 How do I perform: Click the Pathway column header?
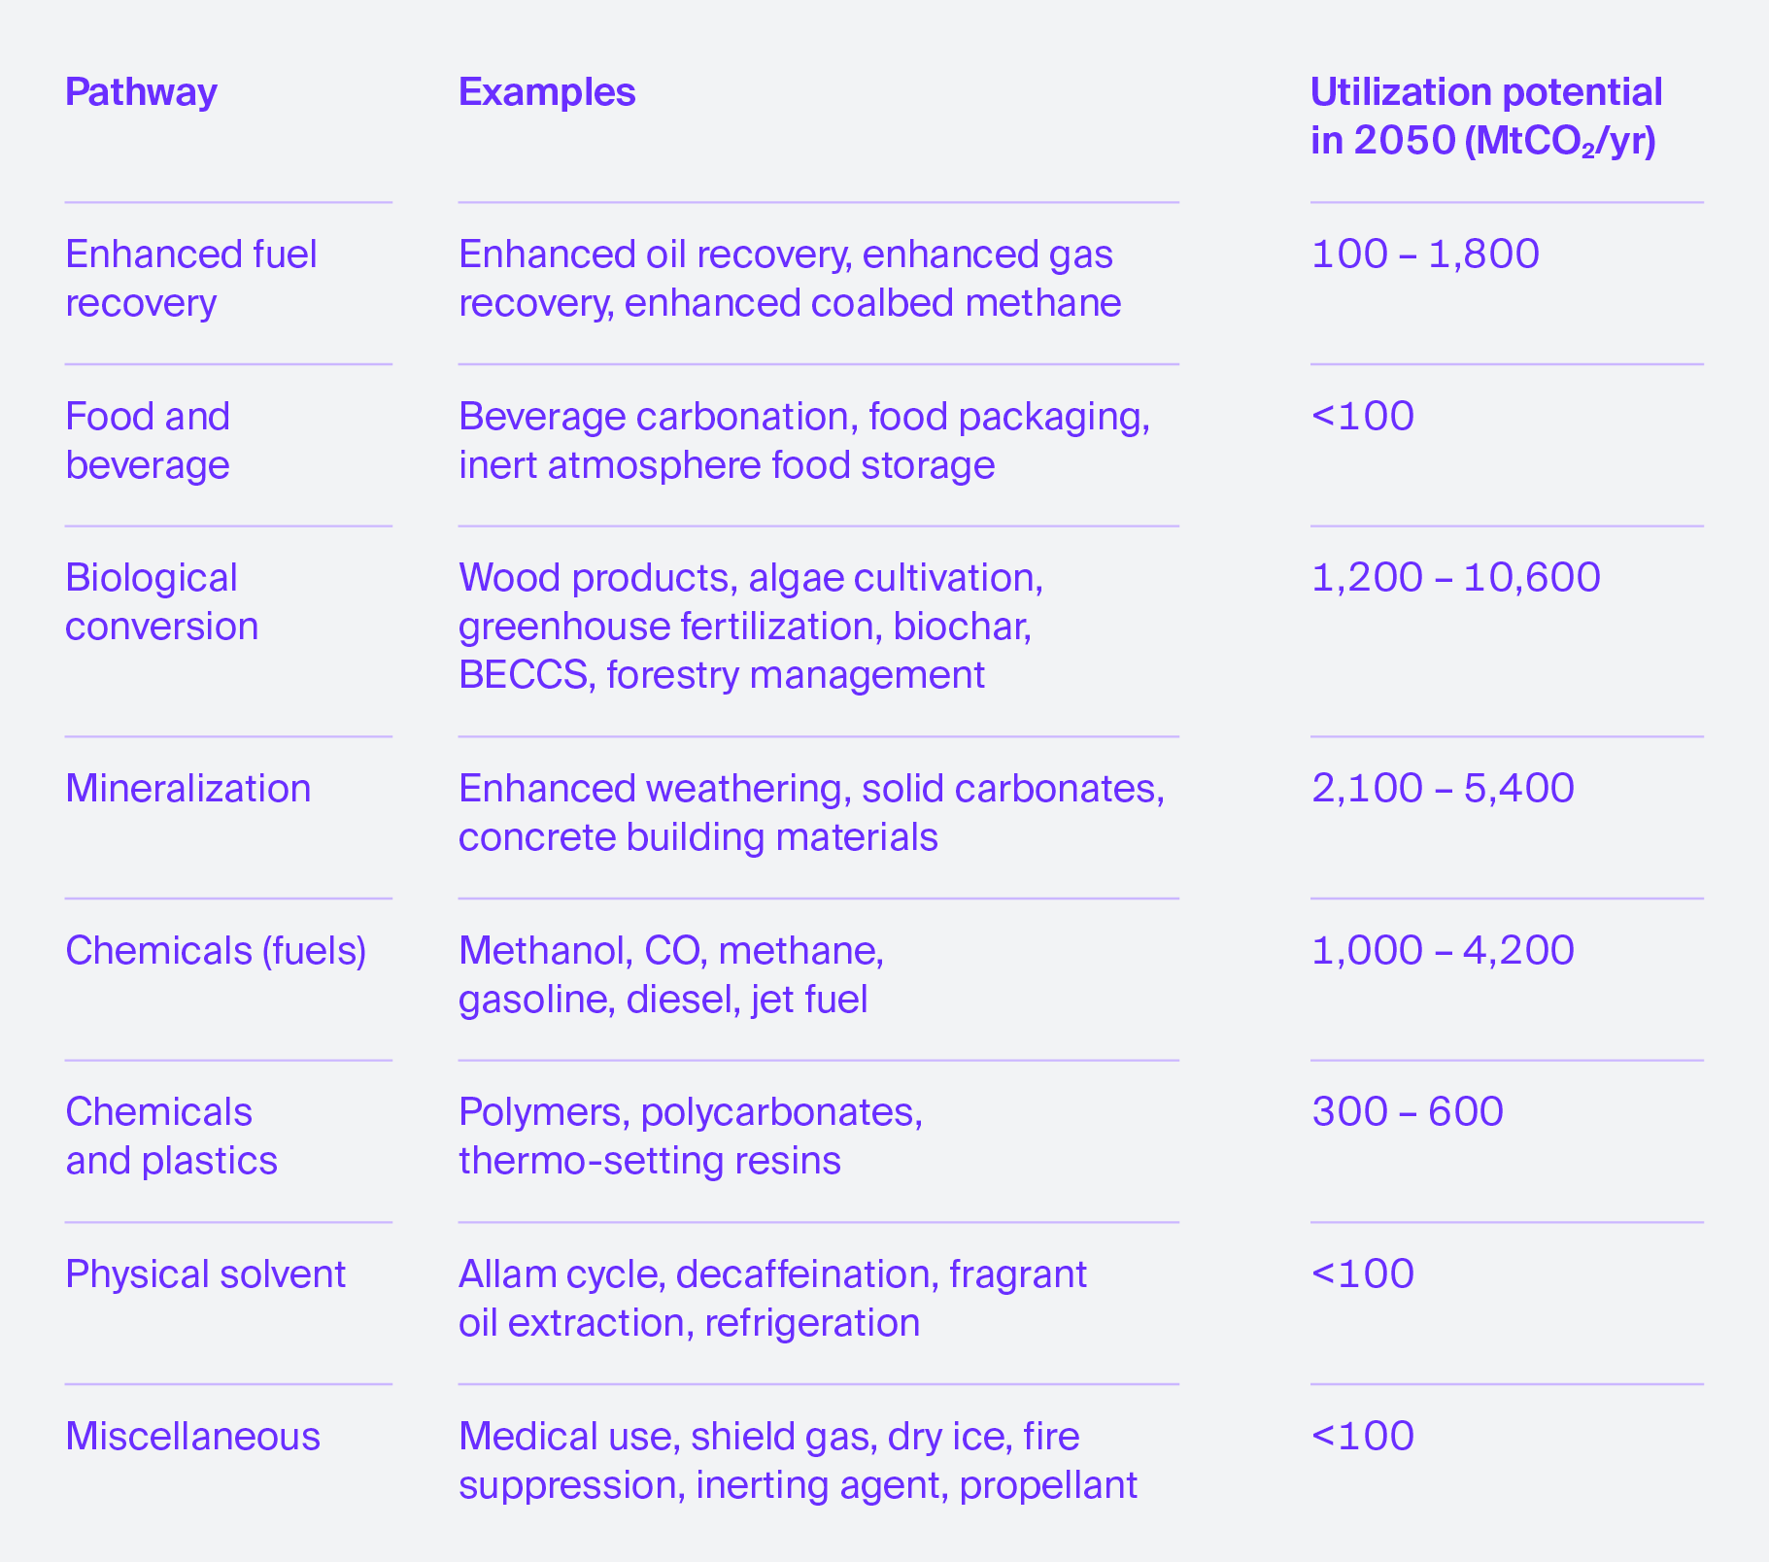[x=141, y=92]
